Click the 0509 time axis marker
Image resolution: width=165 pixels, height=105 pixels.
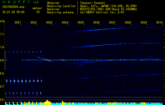pyautogui.click(x=144, y=22)
